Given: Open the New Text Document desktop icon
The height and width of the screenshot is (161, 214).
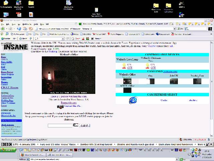Looking at the screenshot, I should pyautogui.click(x=97, y=12).
